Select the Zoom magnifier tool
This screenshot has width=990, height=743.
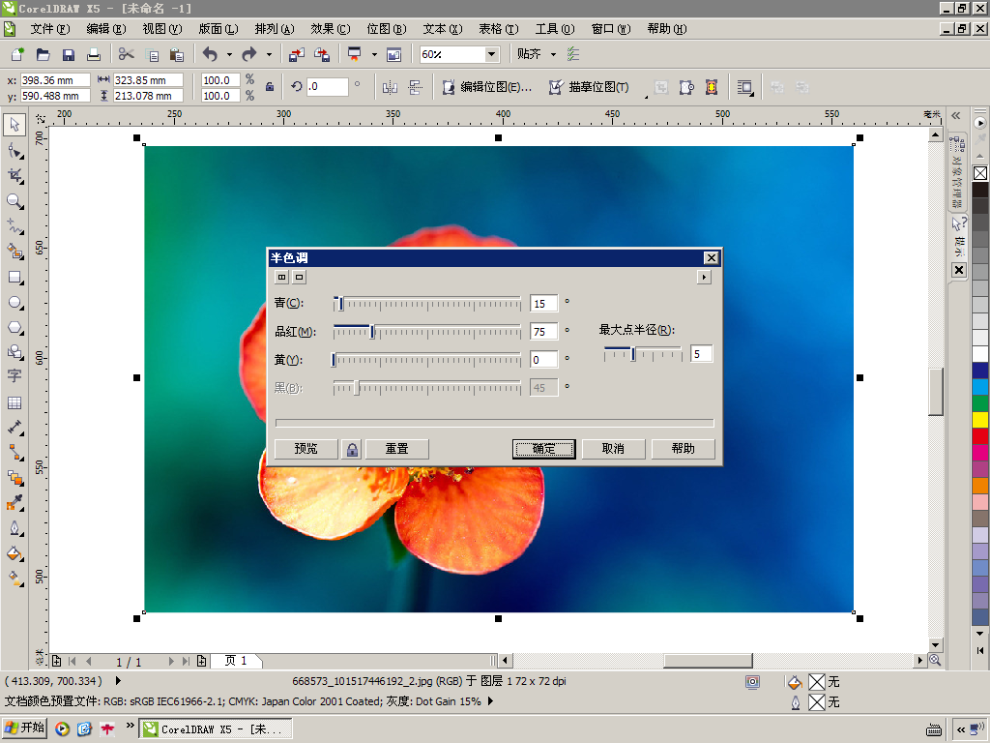[x=15, y=201]
